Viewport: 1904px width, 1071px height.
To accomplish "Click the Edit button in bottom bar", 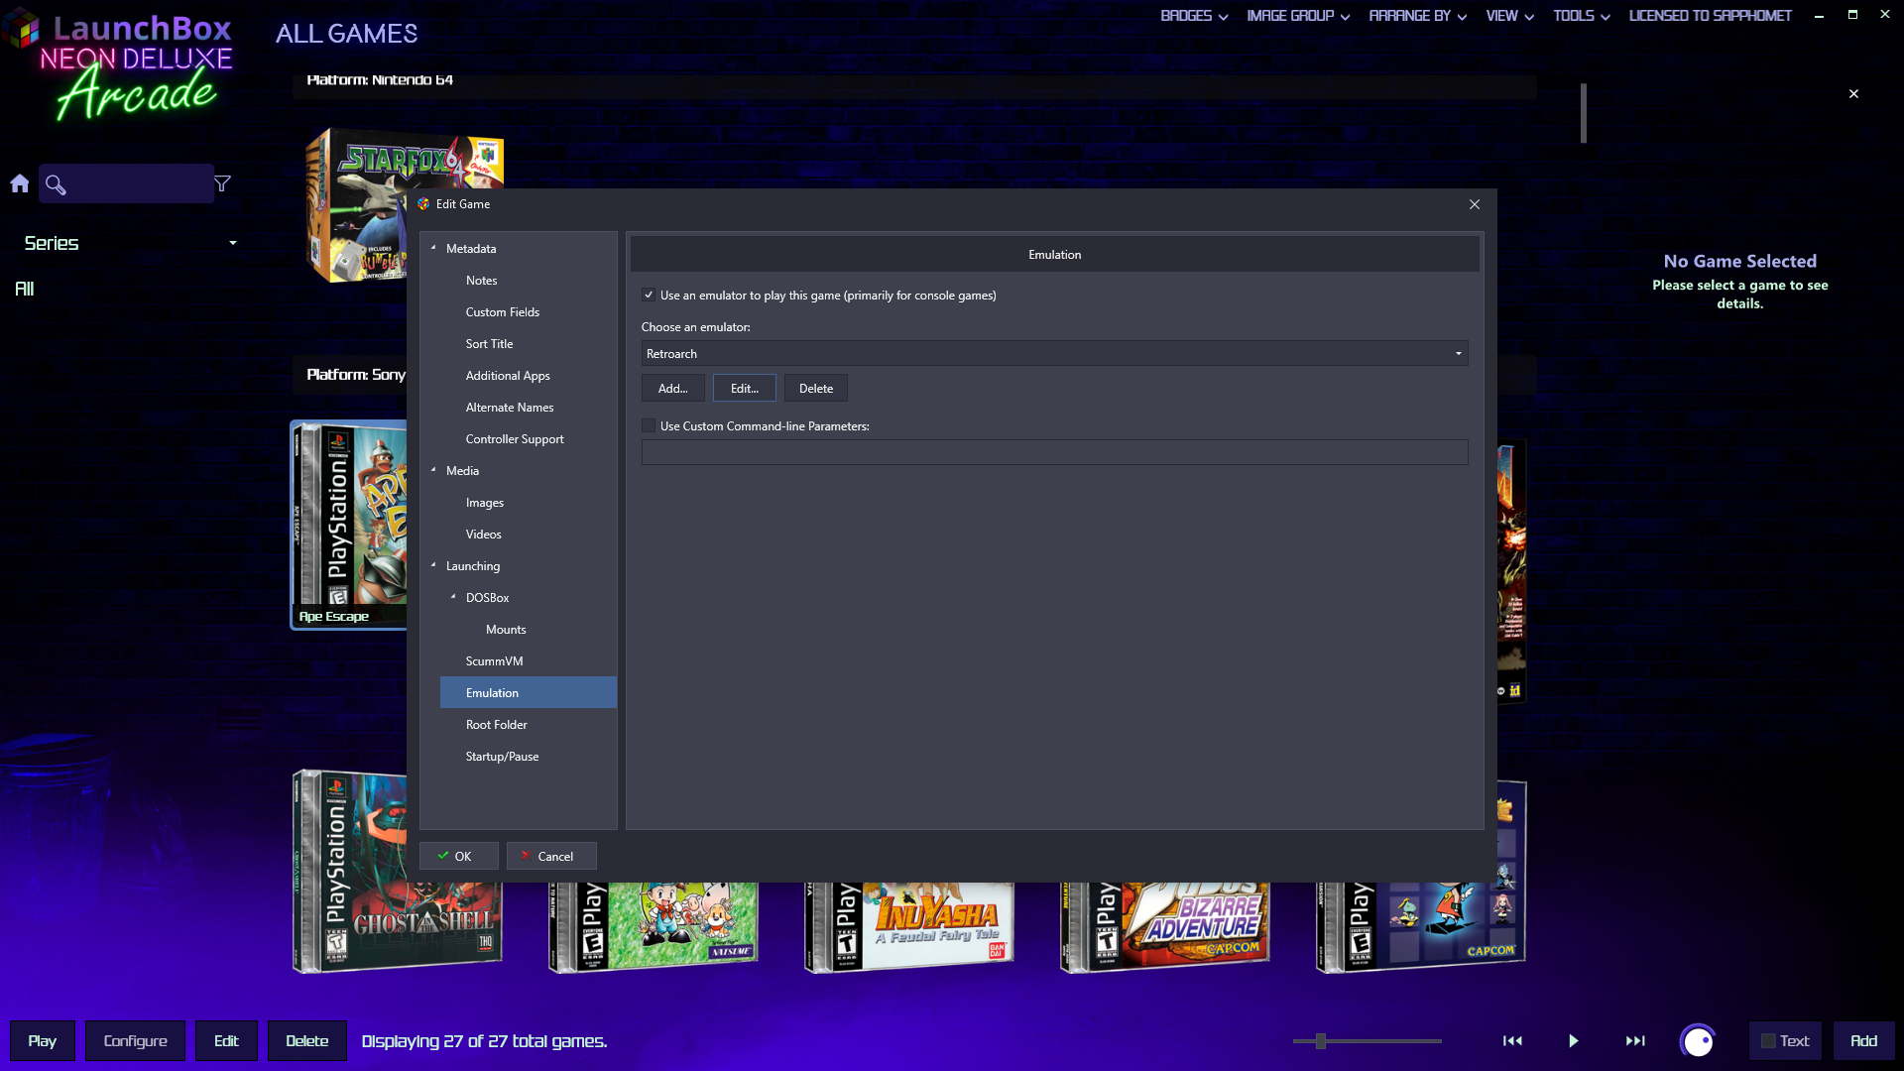I will pyautogui.click(x=226, y=1040).
